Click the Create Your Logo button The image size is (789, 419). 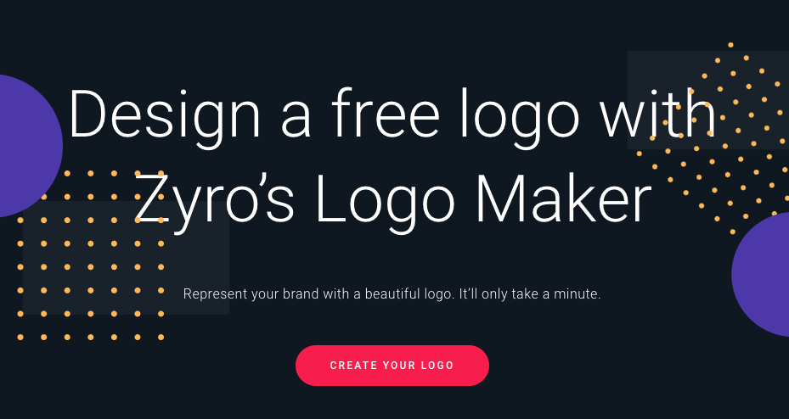392,366
